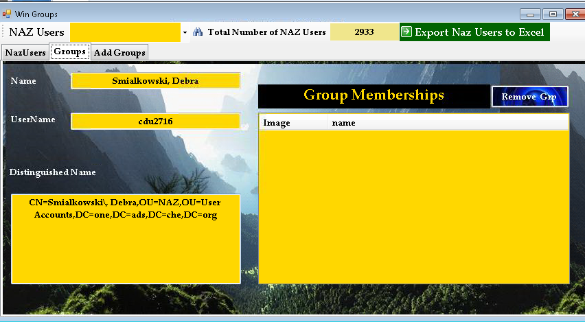The height and width of the screenshot is (322, 585).
Task: Click the name column header
Action: pos(448,123)
